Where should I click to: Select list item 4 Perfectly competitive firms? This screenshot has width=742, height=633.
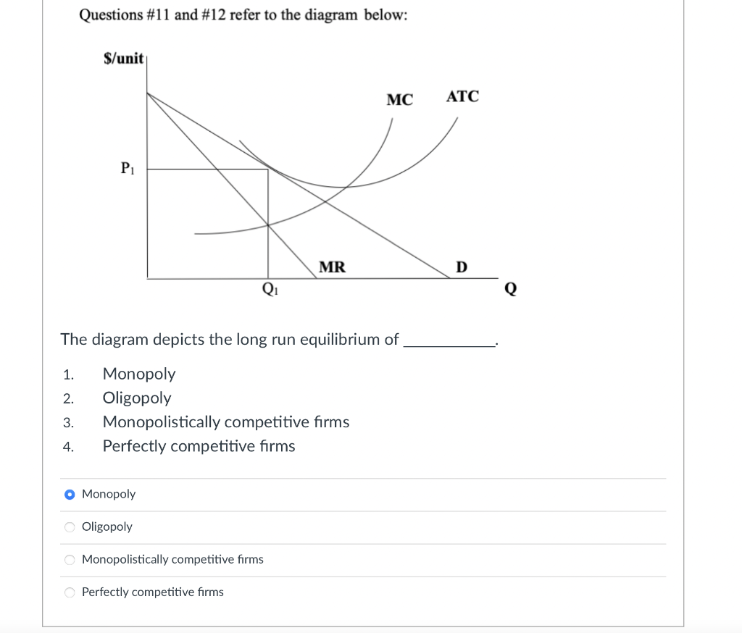tap(199, 445)
